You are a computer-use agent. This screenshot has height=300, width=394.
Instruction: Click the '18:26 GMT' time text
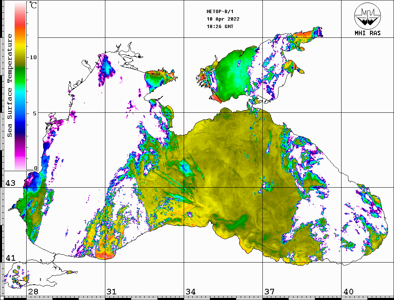point(220,26)
